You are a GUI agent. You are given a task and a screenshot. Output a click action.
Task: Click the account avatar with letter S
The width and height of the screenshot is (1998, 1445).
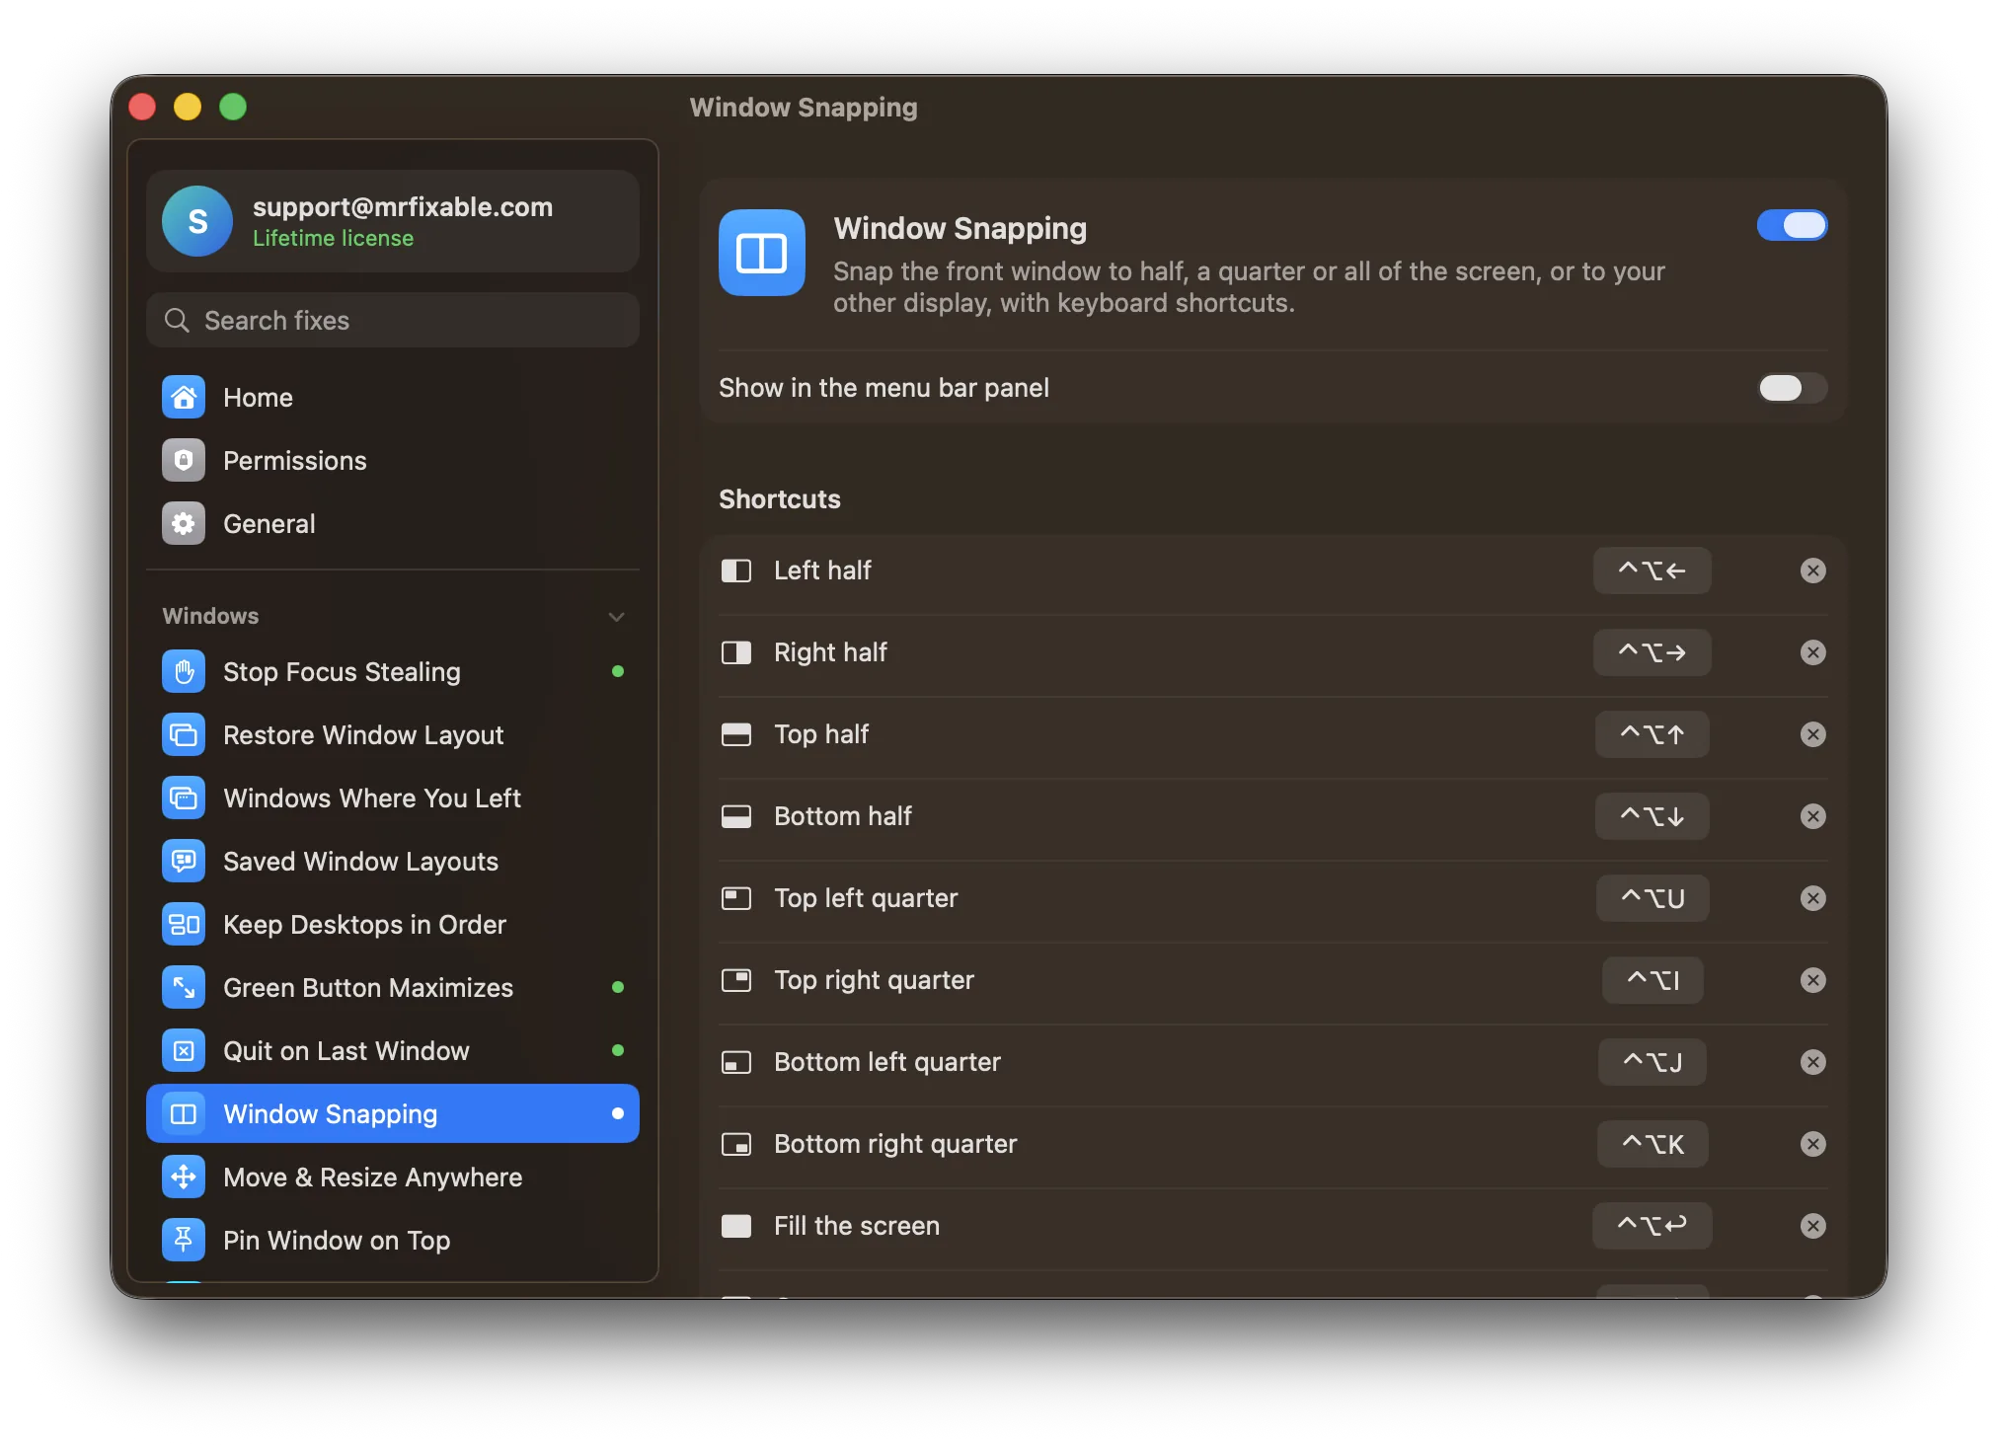[x=197, y=221]
